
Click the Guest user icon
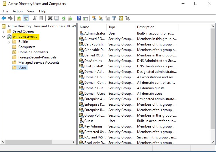click(81, 121)
